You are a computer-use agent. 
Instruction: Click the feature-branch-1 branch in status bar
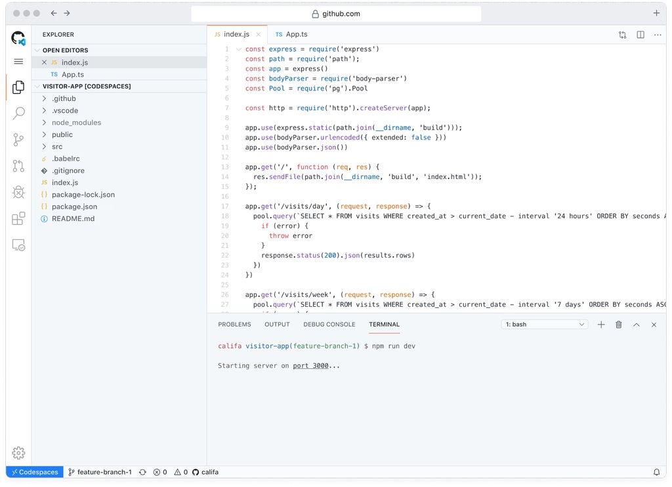(x=100, y=472)
